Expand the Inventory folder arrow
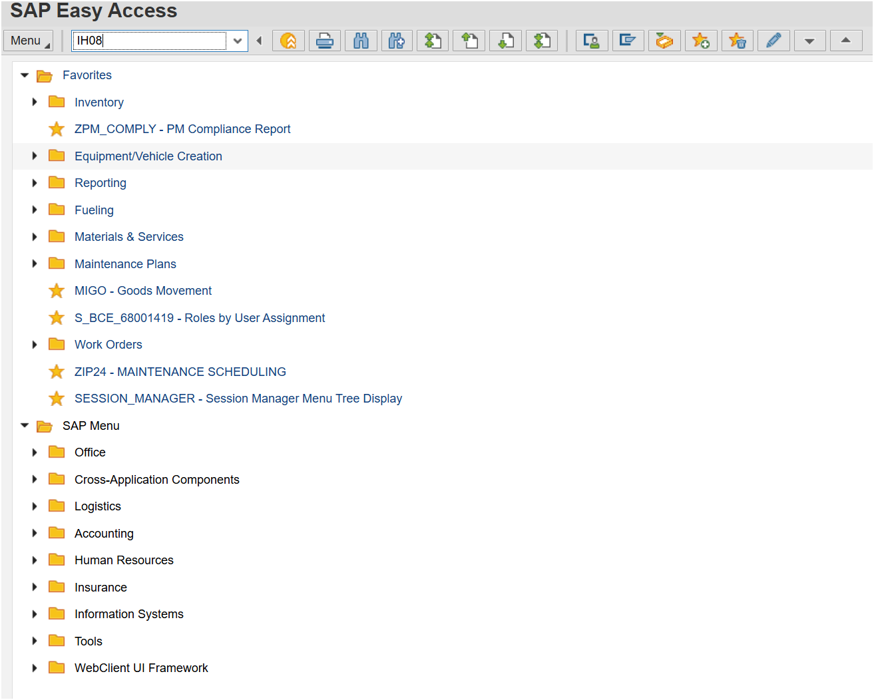 click(x=35, y=102)
